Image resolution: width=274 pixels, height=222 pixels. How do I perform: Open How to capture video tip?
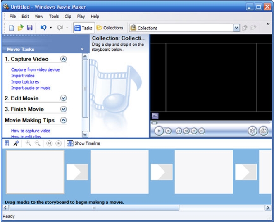point(31,131)
